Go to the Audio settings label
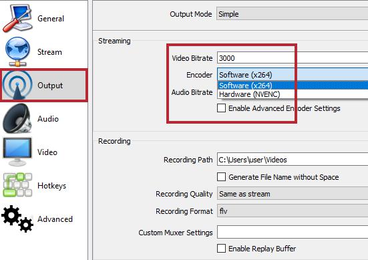Viewport: 368px width, 260px height. click(48, 119)
